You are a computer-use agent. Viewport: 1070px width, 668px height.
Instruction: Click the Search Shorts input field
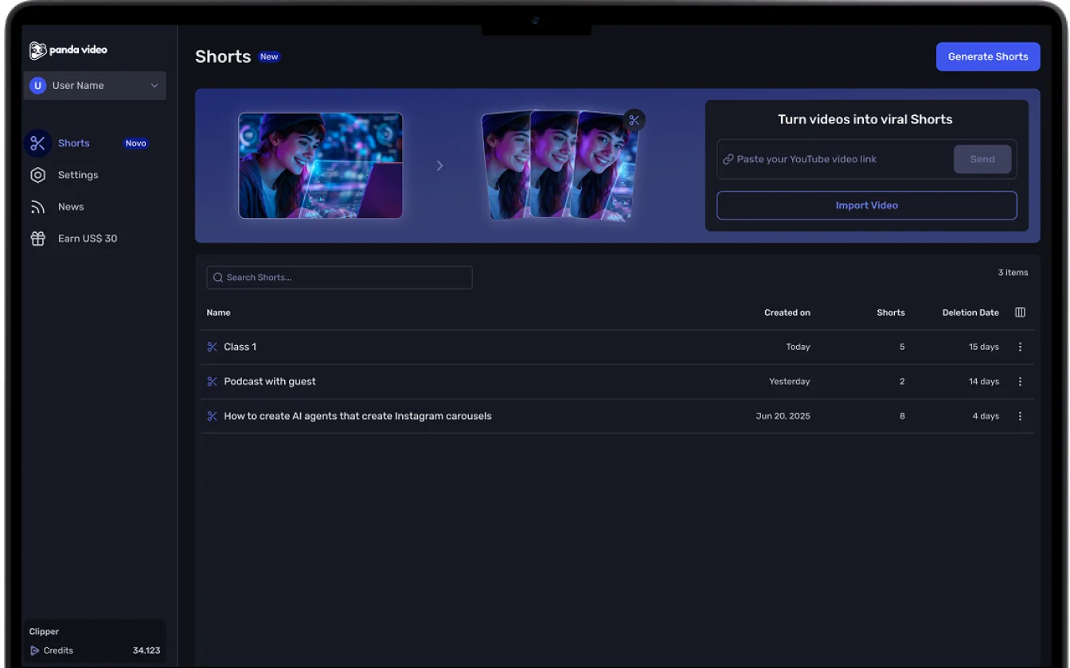tap(338, 277)
